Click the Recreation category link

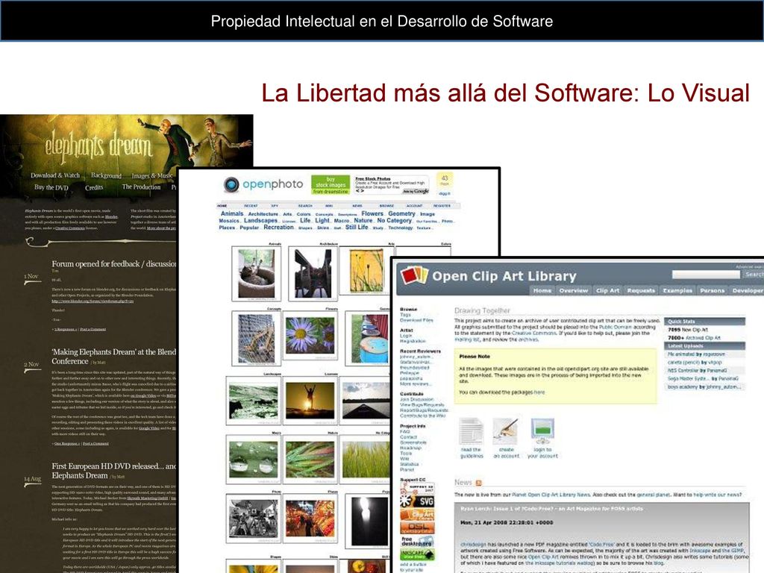coord(279,227)
